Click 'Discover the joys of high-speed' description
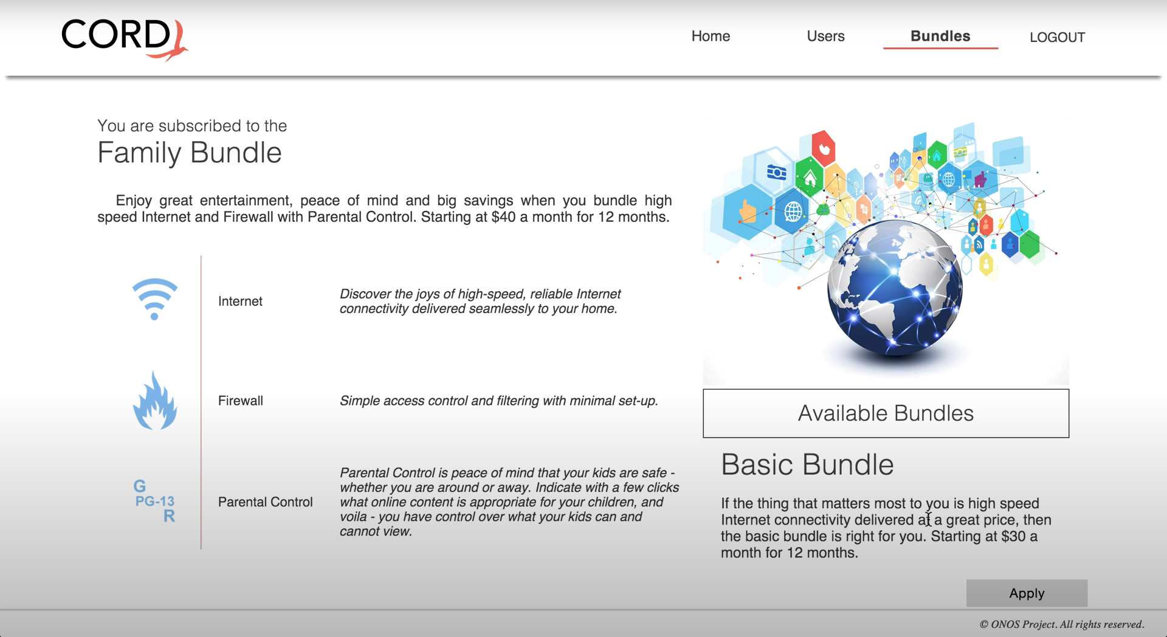1167x637 pixels. pyautogui.click(x=480, y=301)
